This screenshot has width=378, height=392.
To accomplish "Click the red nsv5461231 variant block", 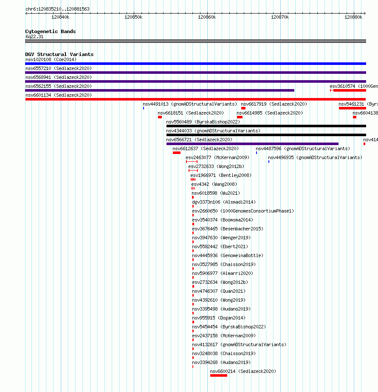I will click(x=353, y=108).
